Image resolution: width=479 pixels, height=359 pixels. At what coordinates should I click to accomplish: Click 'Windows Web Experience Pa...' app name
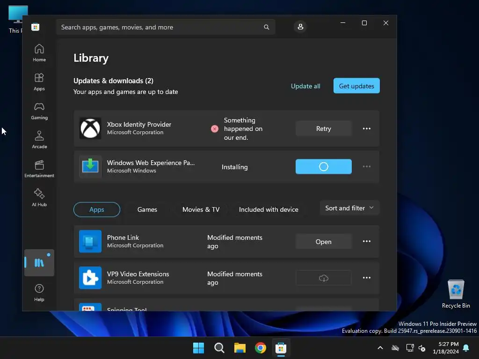tap(151, 163)
